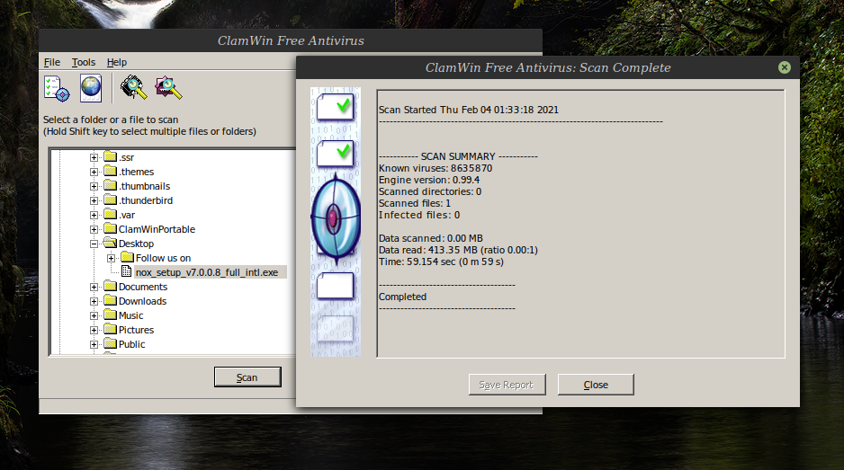Click the 'Data scanned: 0.00 MB' line

[431, 238]
